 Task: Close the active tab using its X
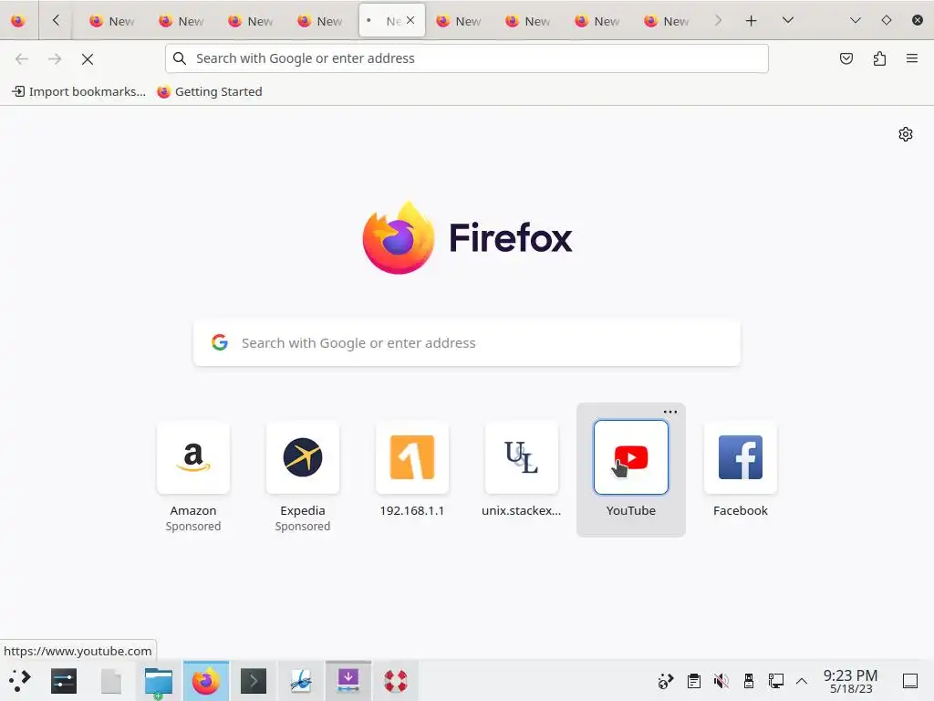(410, 20)
